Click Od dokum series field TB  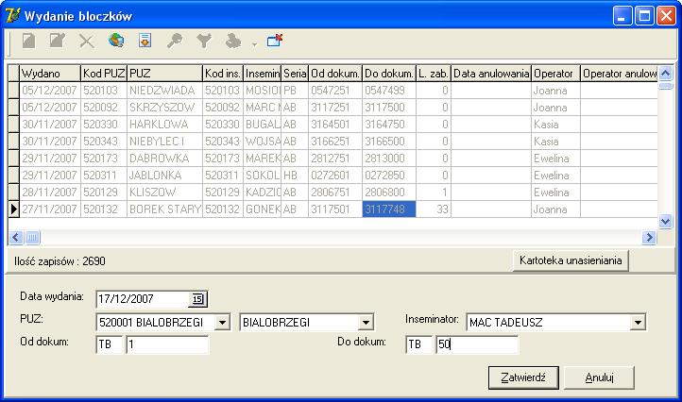click(110, 344)
